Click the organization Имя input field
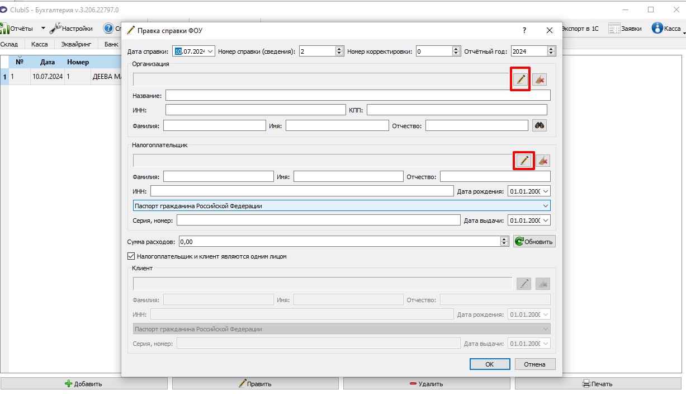 click(x=337, y=125)
